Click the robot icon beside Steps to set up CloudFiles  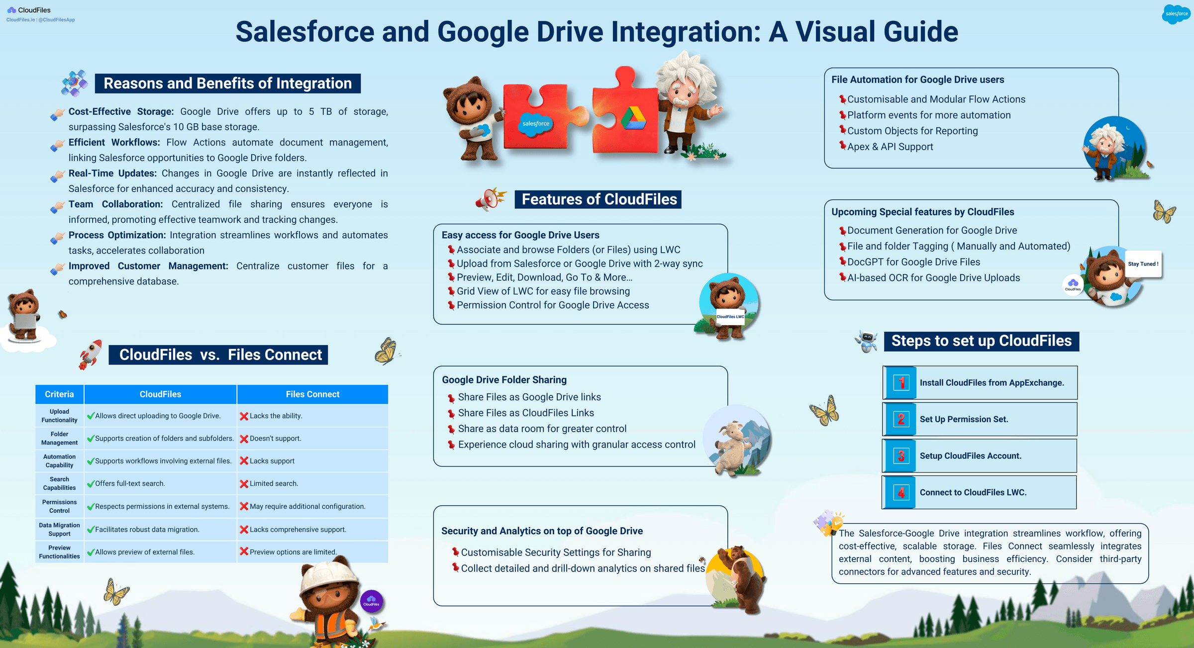point(866,341)
